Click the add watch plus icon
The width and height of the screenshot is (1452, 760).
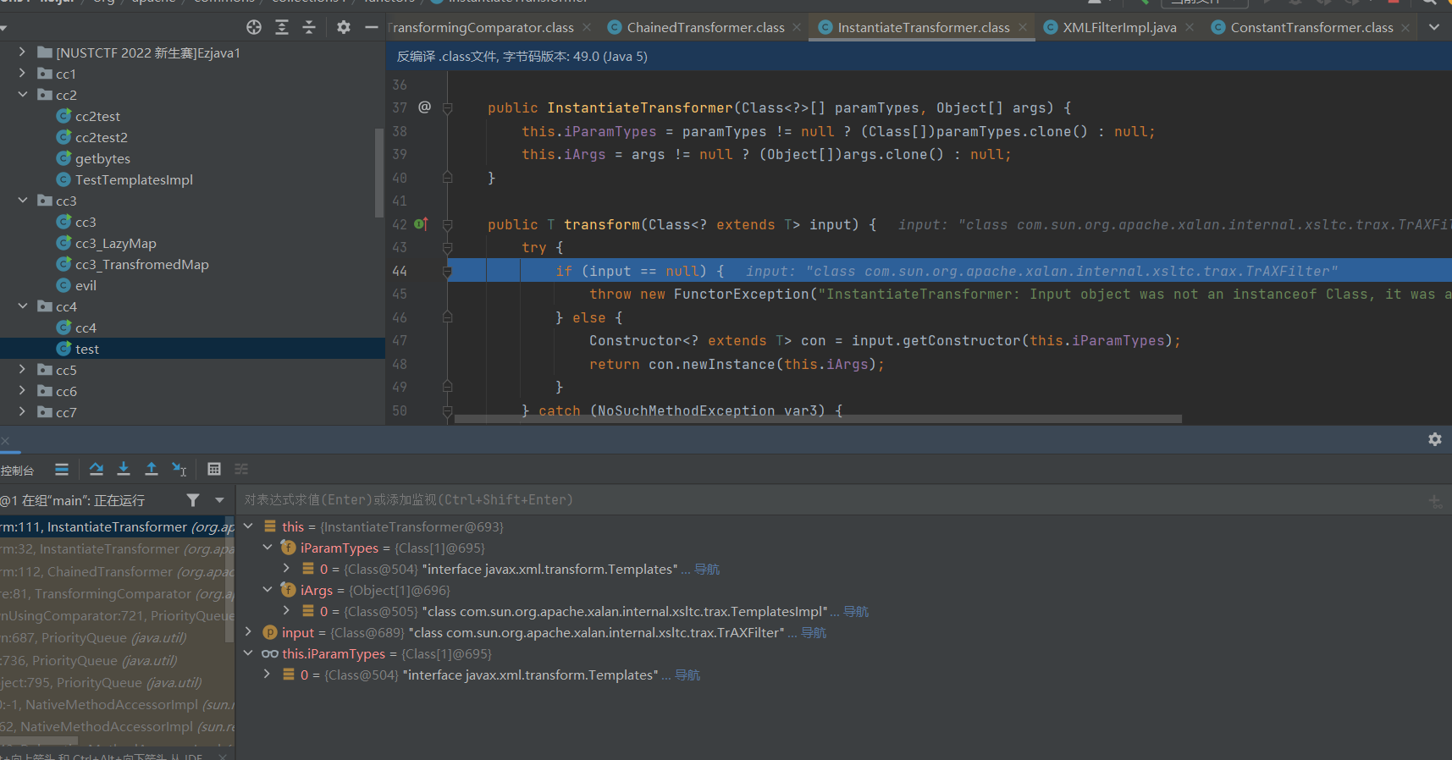tap(1435, 501)
